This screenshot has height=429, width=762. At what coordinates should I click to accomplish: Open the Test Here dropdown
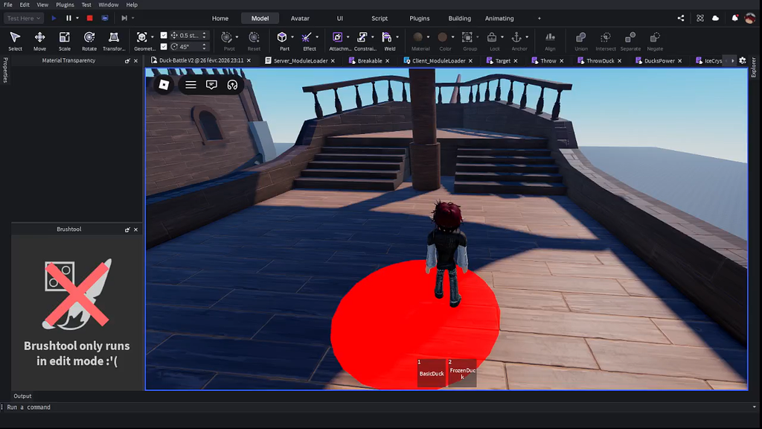point(24,18)
